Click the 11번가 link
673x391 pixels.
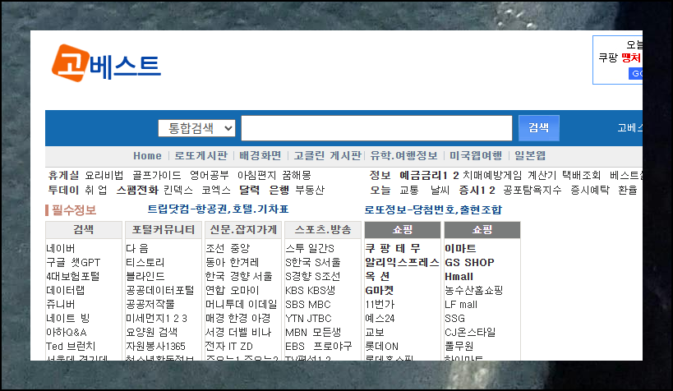(x=380, y=304)
